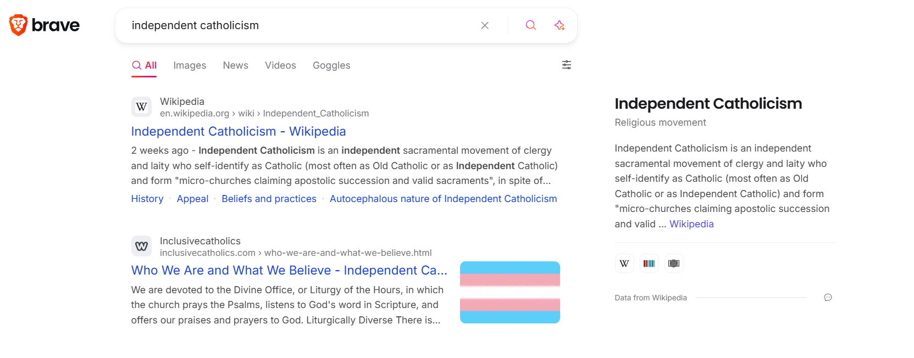The image size is (914, 358).
Task: Click 'Wikipedia' site name above first result
Action: point(182,102)
